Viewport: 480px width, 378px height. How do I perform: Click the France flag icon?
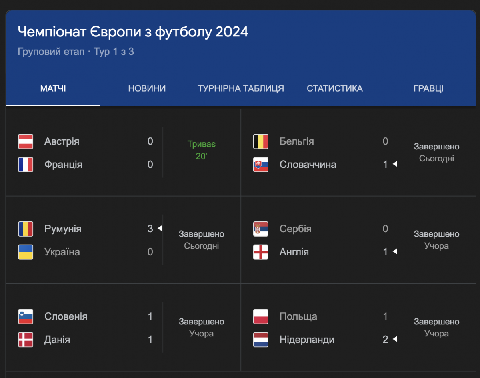pos(26,165)
